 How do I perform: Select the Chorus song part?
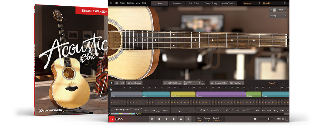(221, 94)
